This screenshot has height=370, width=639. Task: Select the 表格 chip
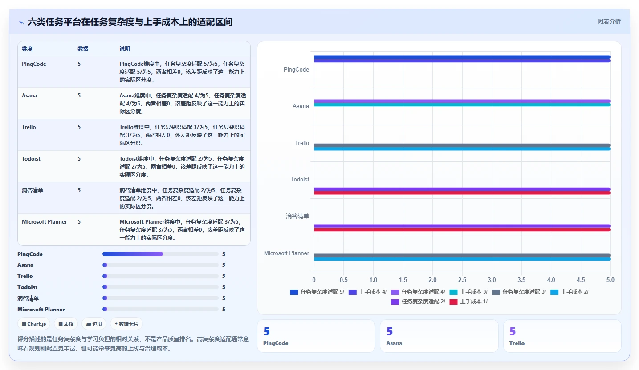click(x=66, y=324)
